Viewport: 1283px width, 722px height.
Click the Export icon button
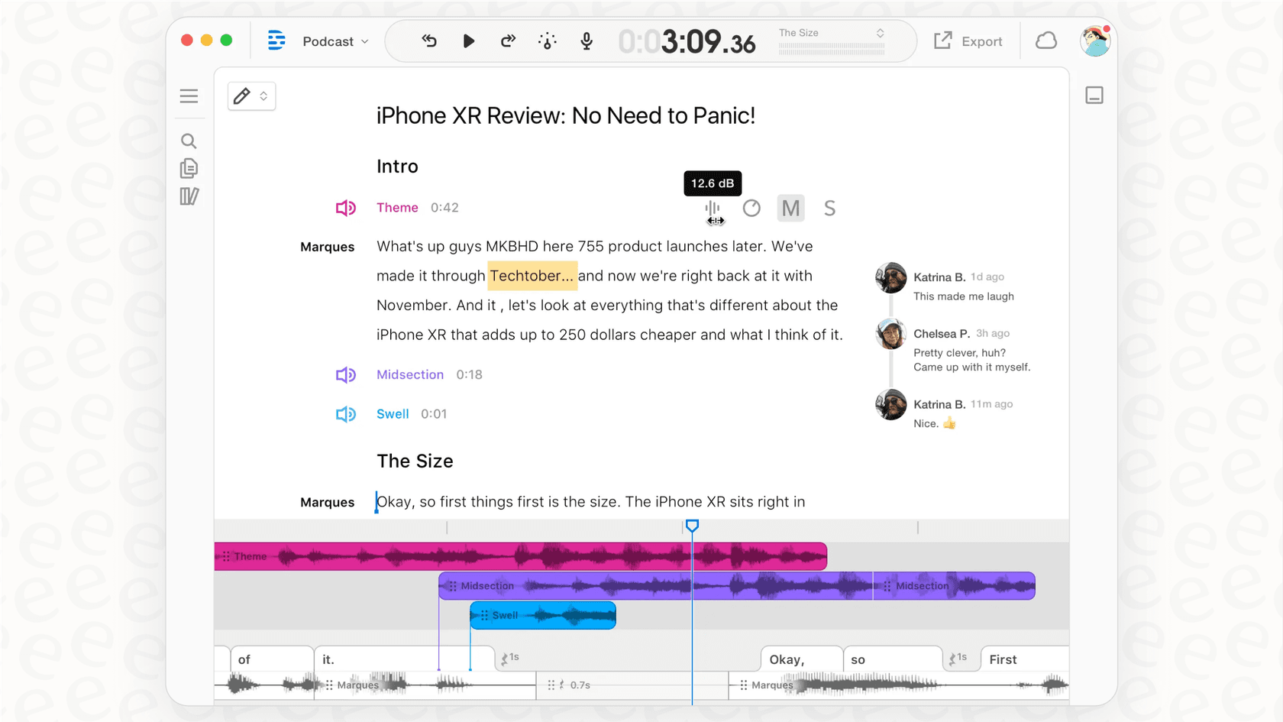(944, 40)
